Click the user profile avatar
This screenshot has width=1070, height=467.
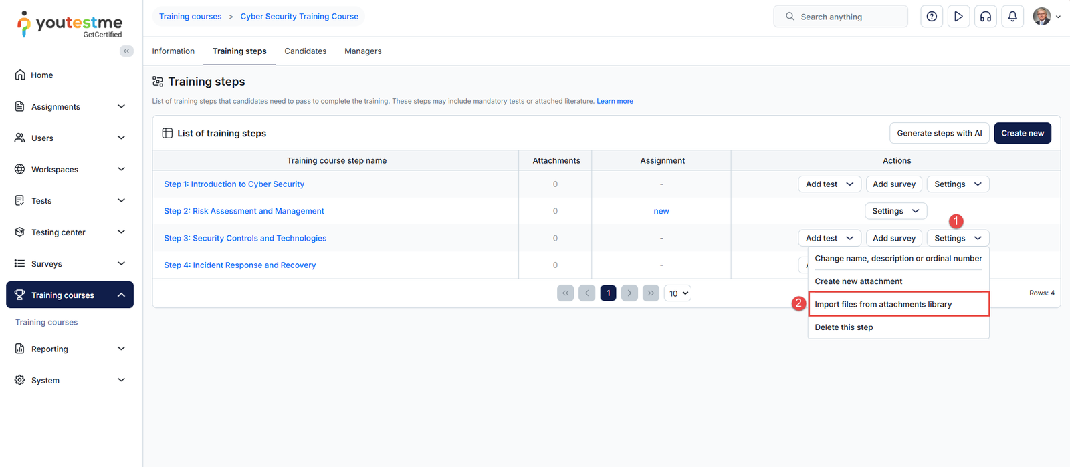1041,17
